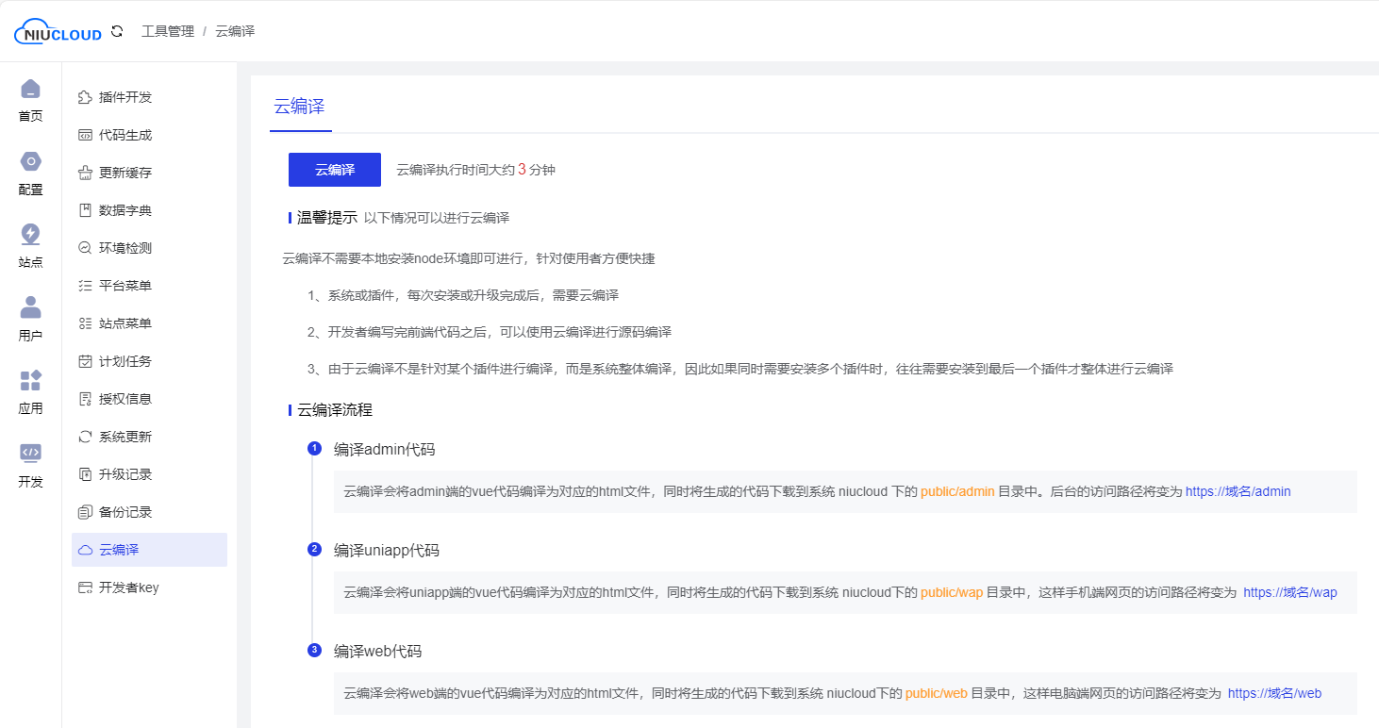Viewport: 1379px width, 728px height.
Task: Go to 数据字典 data dictionary
Action: click(x=125, y=209)
